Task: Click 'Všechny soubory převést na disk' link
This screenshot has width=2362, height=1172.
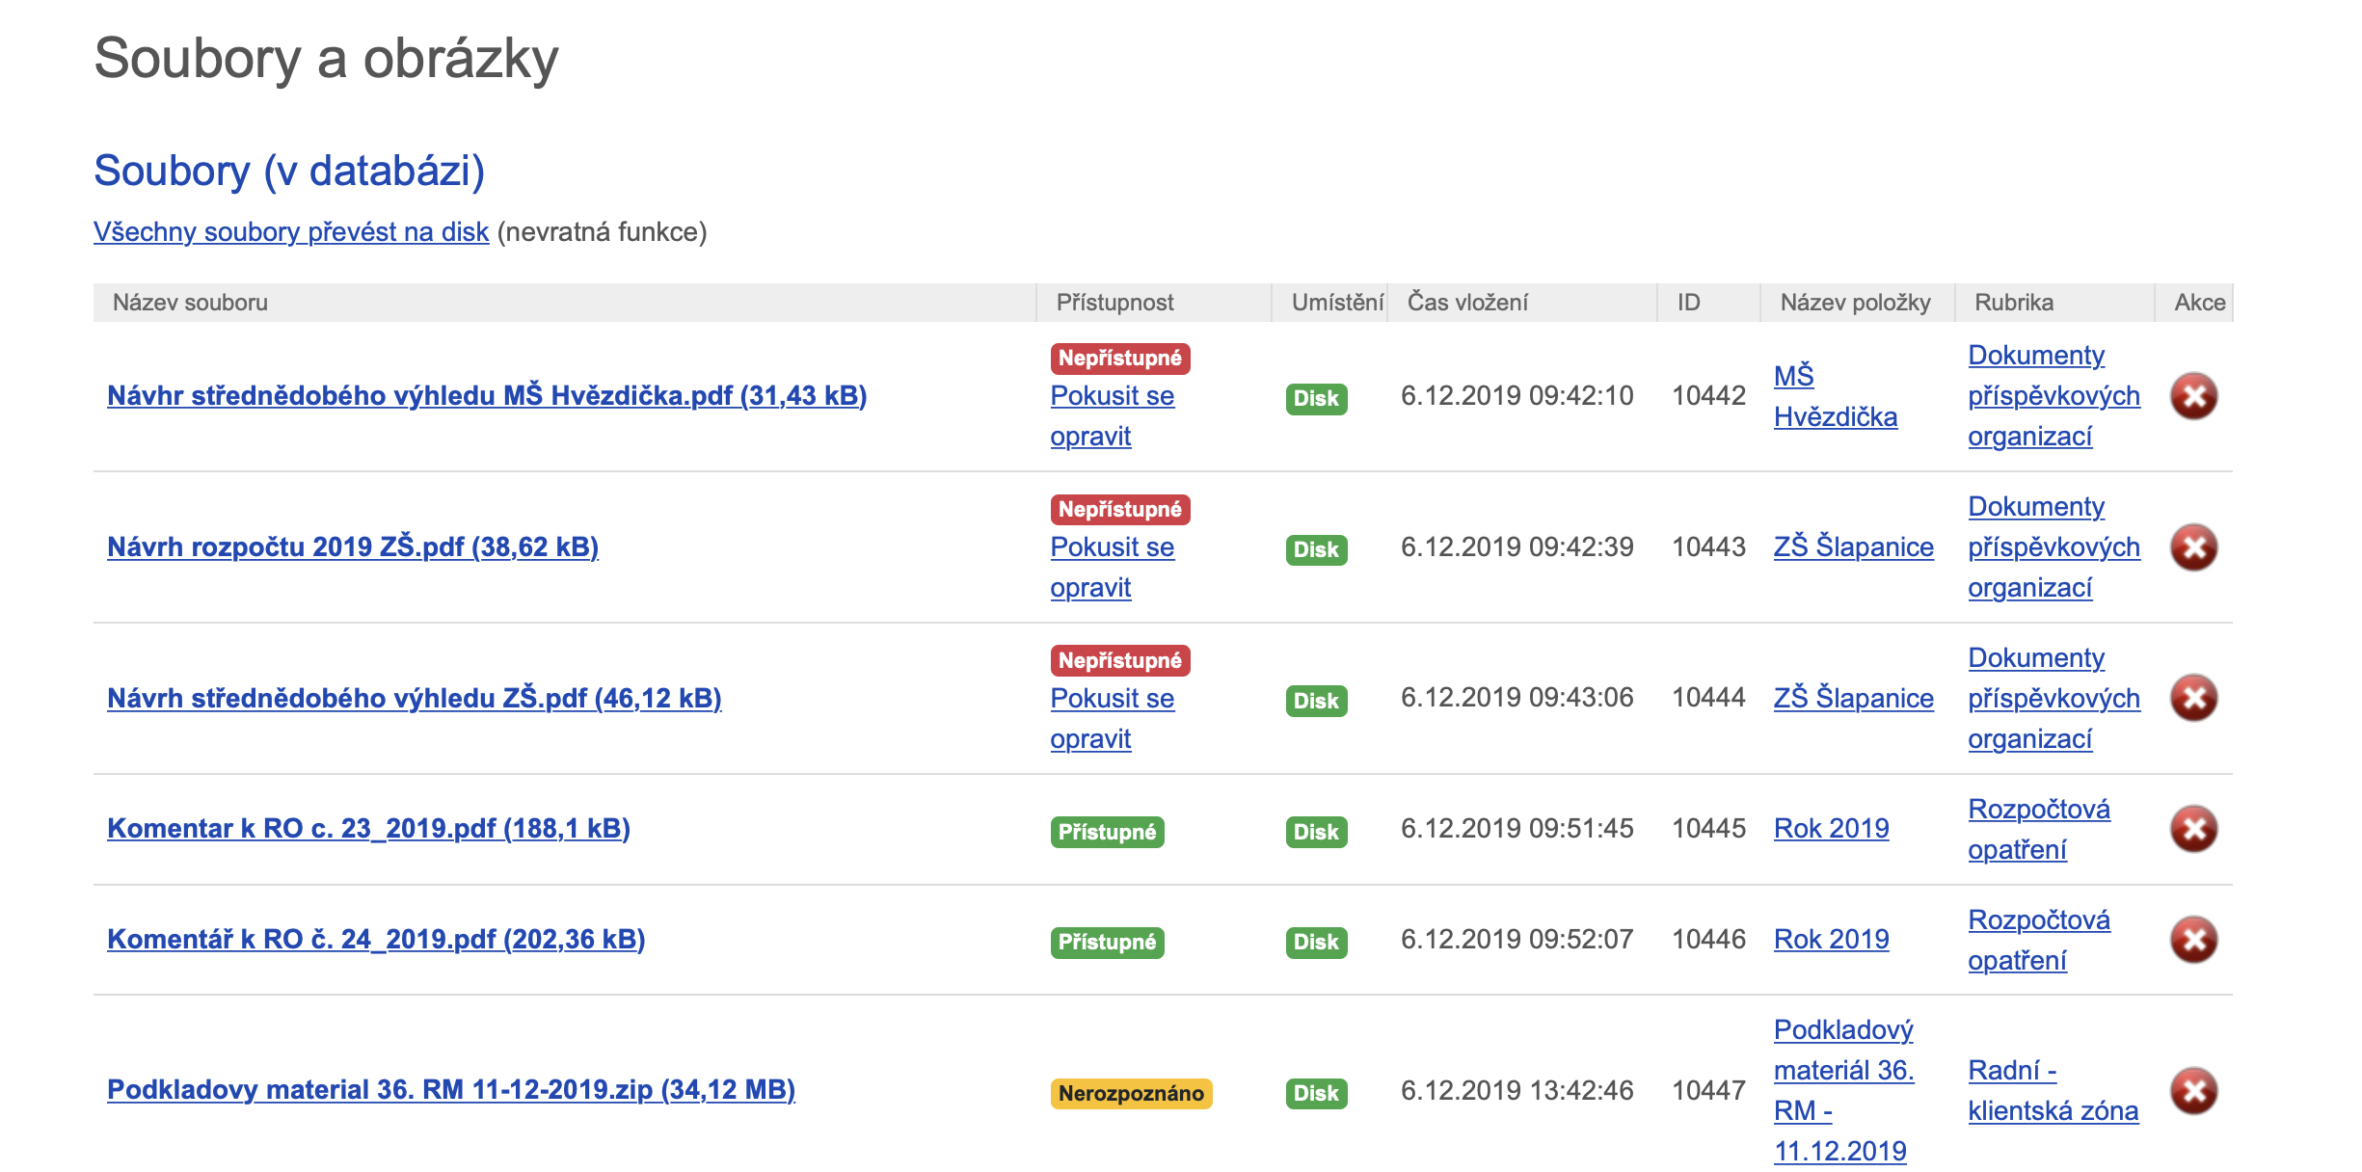Action: click(x=291, y=232)
